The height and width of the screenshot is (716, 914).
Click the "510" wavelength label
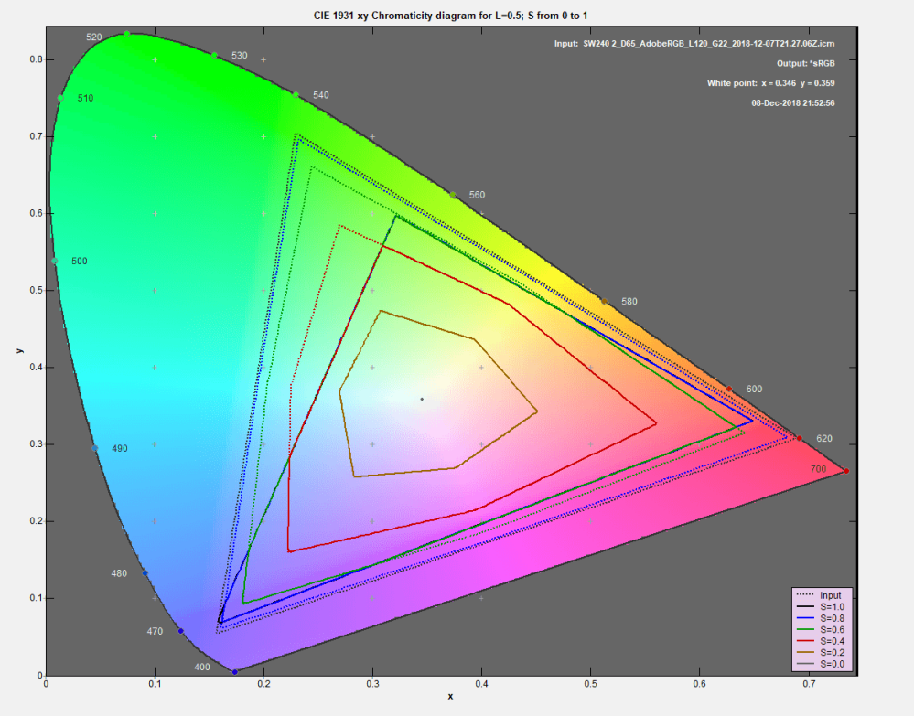click(85, 99)
